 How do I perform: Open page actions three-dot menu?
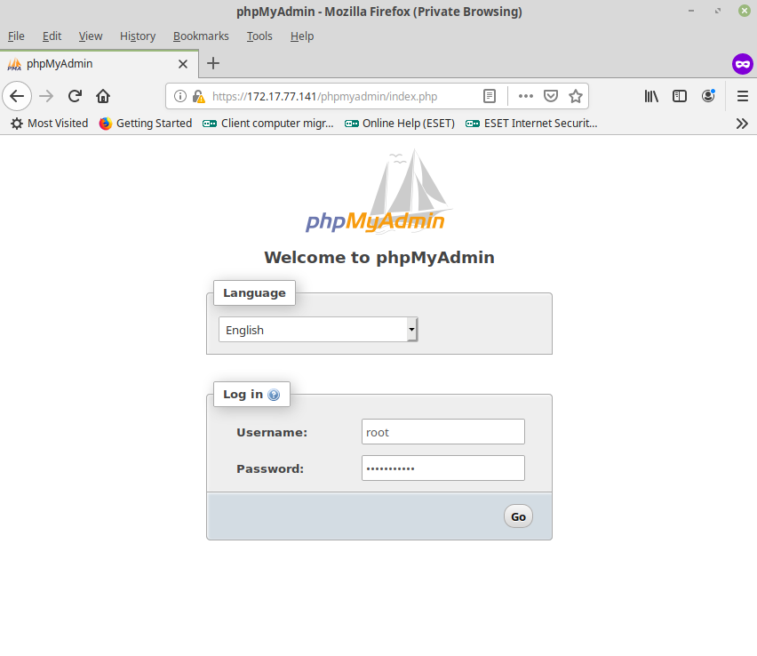coord(526,97)
